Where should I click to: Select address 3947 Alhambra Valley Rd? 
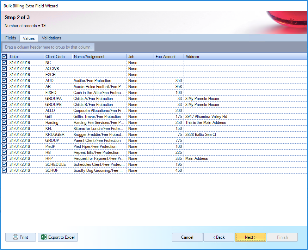[246, 117]
